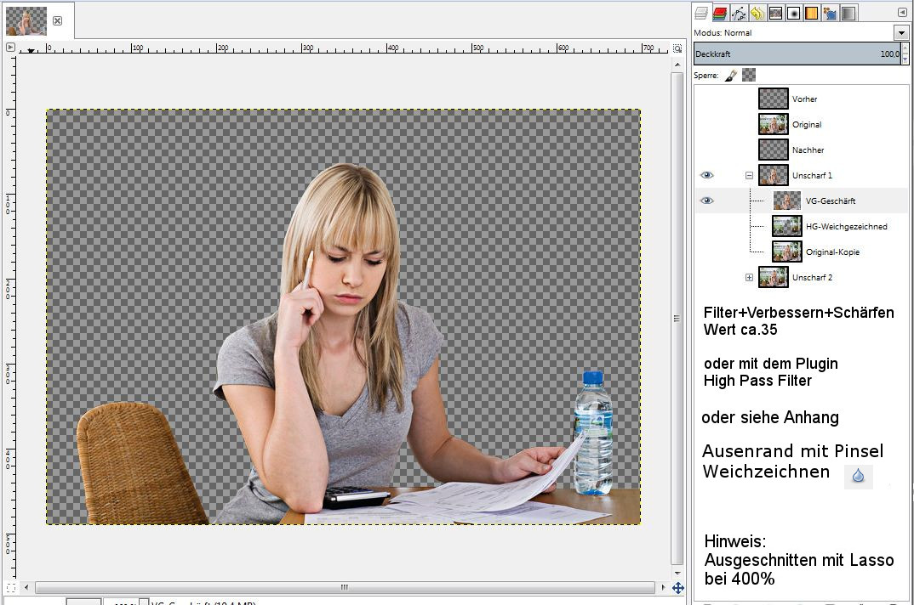914x605 pixels.
Task: Click the Nachher layer thumbnail
Action: (x=774, y=150)
